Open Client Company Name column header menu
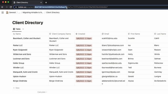This screenshot has height=94, width=168. [61, 34]
